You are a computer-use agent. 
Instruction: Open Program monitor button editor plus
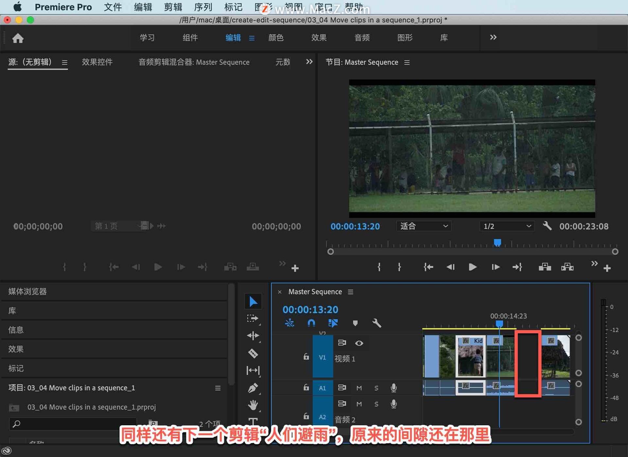coord(607,268)
